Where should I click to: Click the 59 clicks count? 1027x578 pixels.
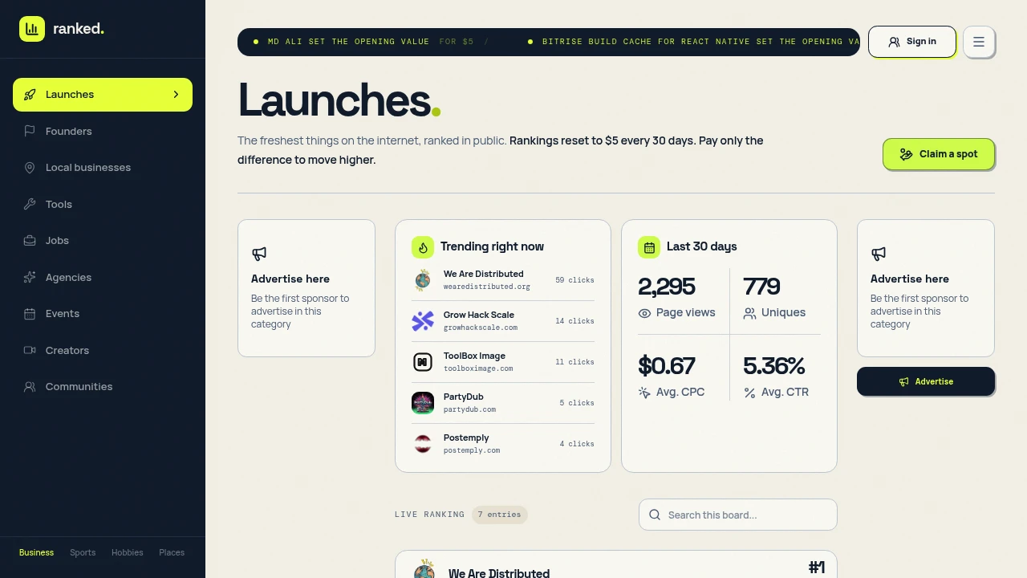point(574,280)
